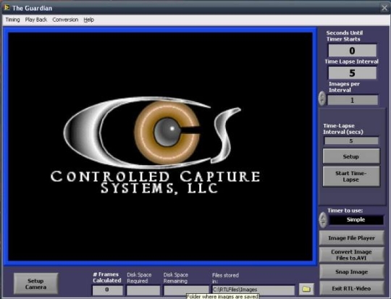Click the Disk Space Required field
This screenshot has height=299, width=391.
[143, 290]
